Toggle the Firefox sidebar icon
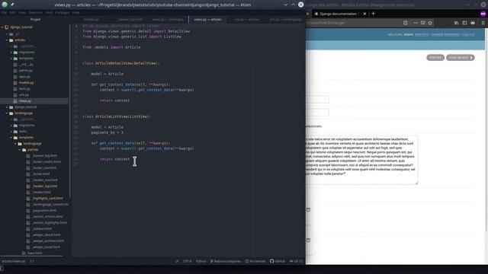Viewport: 488px width, 274px height. (464, 23)
